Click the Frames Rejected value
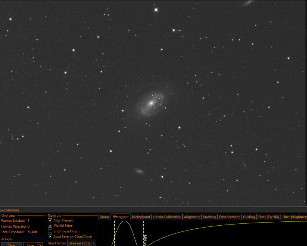The width and height of the screenshot is (307, 246). (x=28, y=226)
